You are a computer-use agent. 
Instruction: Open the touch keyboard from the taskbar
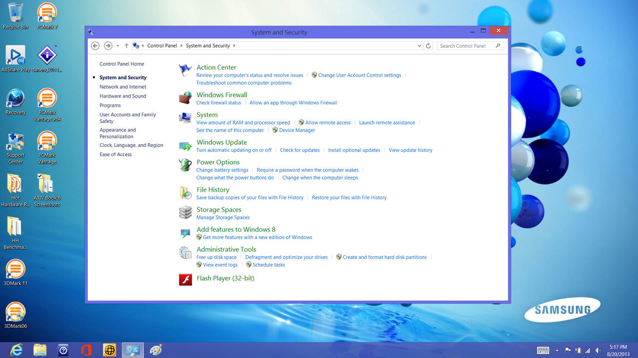point(543,350)
